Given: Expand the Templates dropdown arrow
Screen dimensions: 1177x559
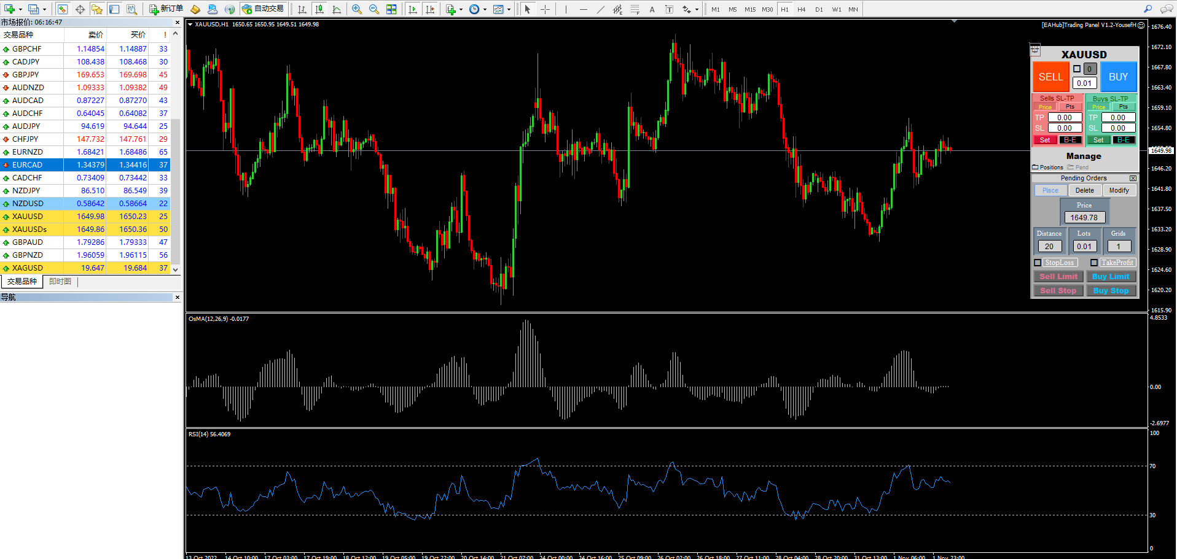Looking at the screenshot, I should point(509,9).
